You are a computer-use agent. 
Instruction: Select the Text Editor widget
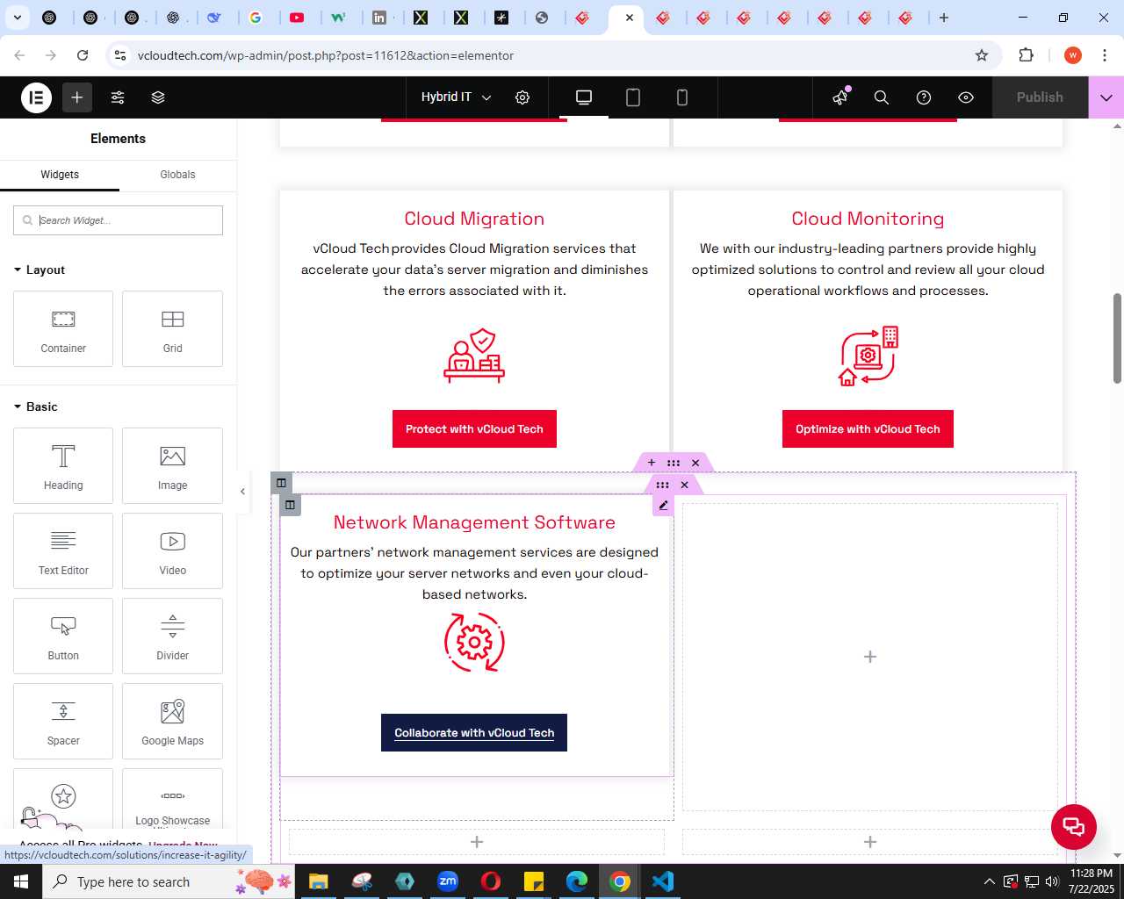[x=63, y=550]
